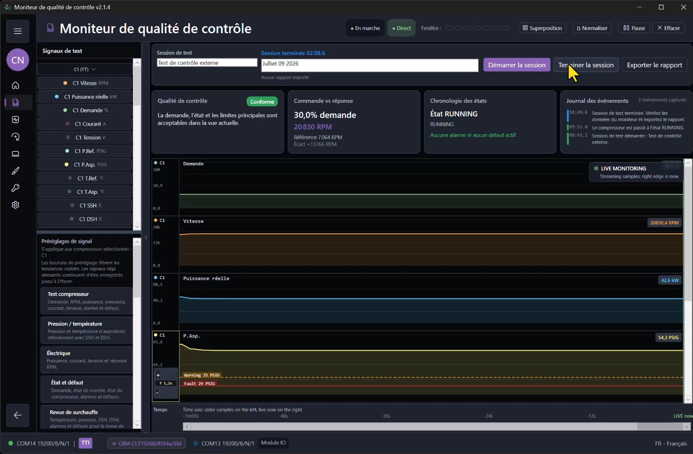Click the green COM14 connection indicator dot
Image resolution: width=693 pixels, height=454 pixels.
[x=11, y=443]
